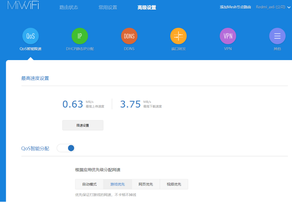Screen dimensions: 292x202
Task: Open the 常用设置 tab
Action: (x=108, y=7)
